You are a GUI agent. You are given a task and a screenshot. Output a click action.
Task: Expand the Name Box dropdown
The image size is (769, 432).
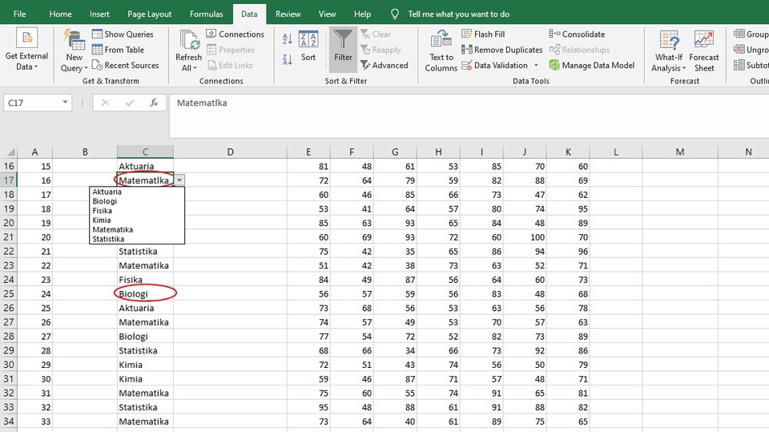pyautogui.click(x=65, y=102)
